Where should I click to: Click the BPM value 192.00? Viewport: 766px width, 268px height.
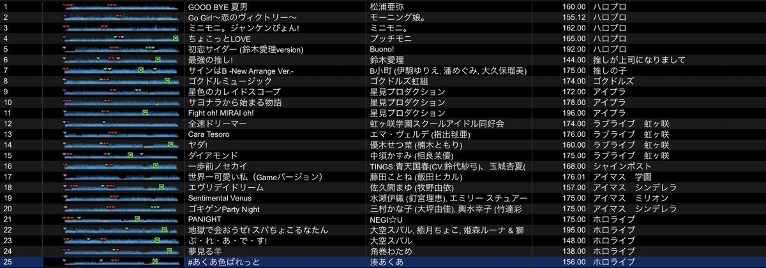coord(573,49)
